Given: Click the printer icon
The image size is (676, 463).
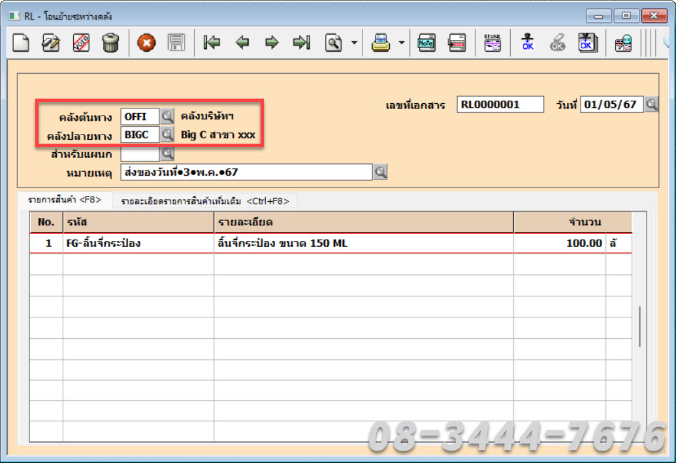Looking at the screenshot, I should pyautogui.click(x=381, y=42).
